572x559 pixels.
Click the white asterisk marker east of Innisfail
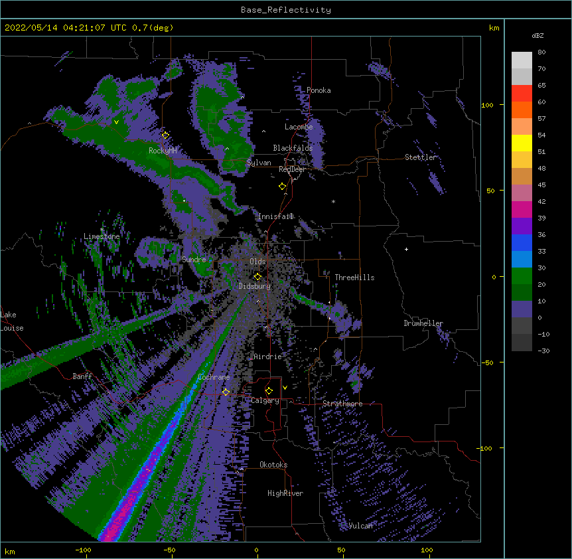(333, 201)
